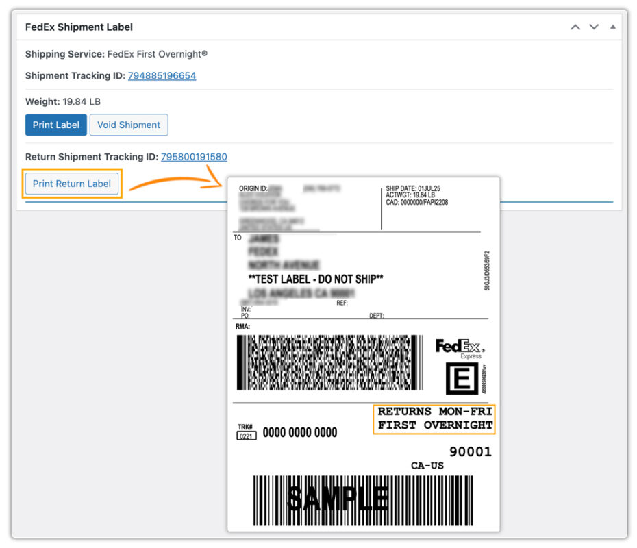The width and height of the screenshot is (637, 548).
Task: Click the 'CA-US' text on label
Action: (427, 466)
